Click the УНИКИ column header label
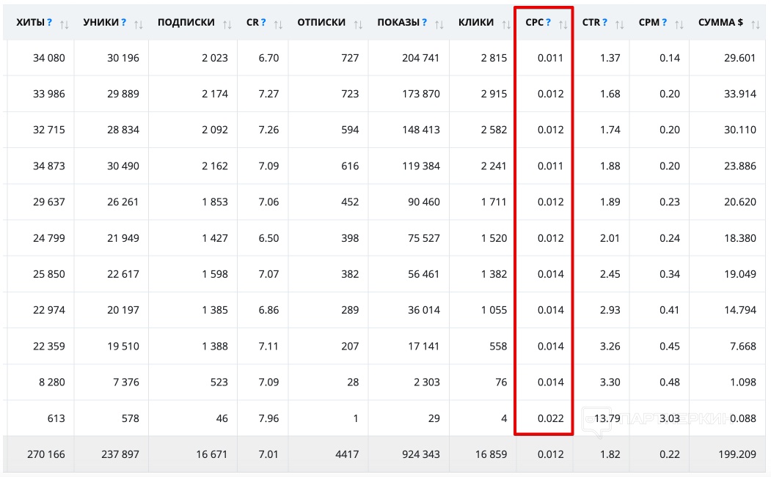 coord(101,22)
